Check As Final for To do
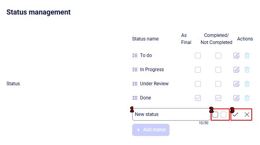This screenshot has width=260, height=145. click(x=198, y=55)
